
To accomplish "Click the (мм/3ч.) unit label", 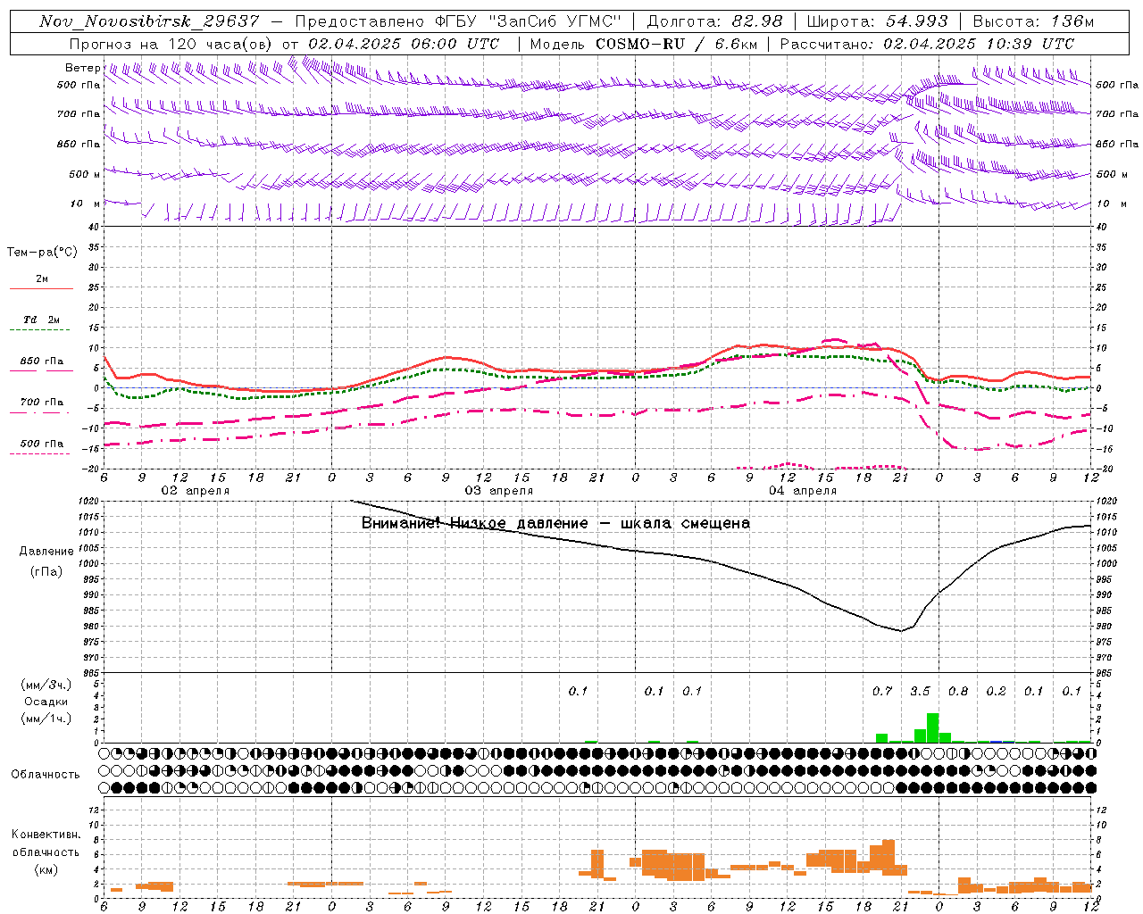I will coord(46,685).
